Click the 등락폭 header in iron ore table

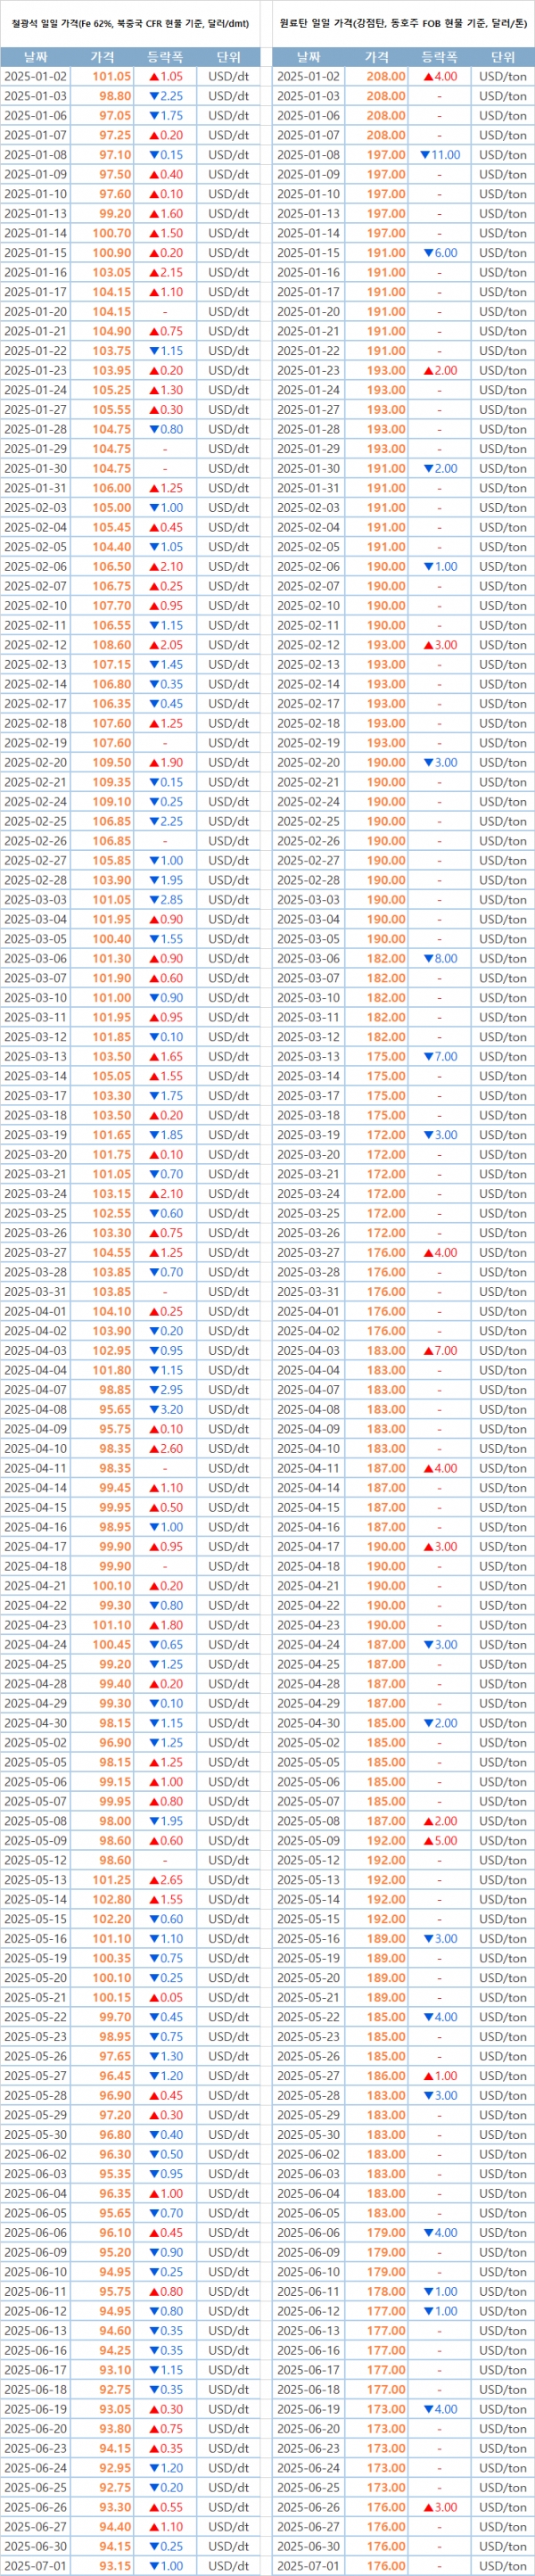(x=165, y=57)
